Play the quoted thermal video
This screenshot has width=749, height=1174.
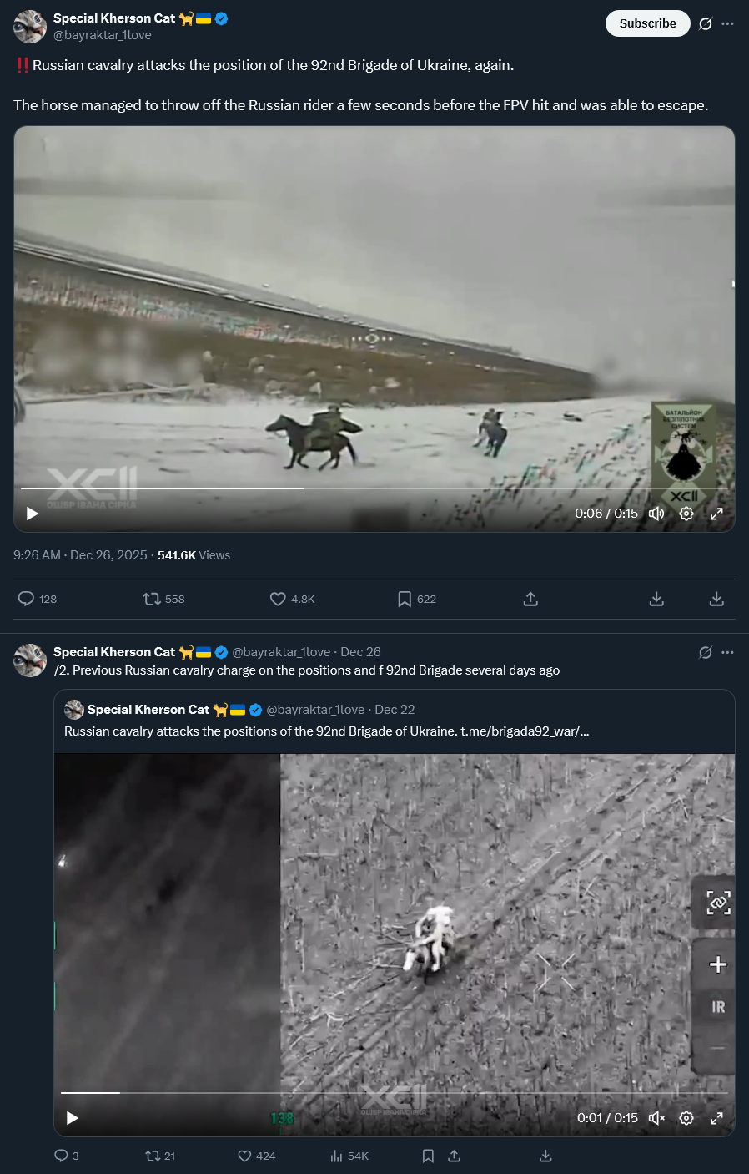[x=73, y=1118]
